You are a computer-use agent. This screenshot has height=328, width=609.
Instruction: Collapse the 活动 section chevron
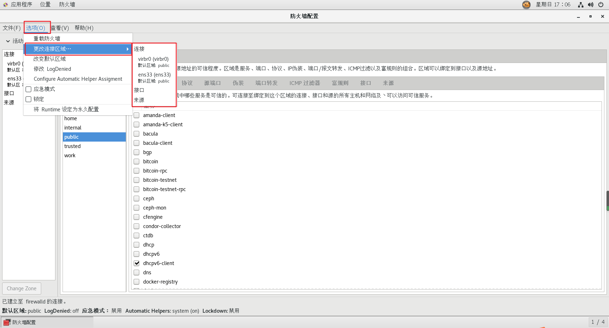(8, 41)
